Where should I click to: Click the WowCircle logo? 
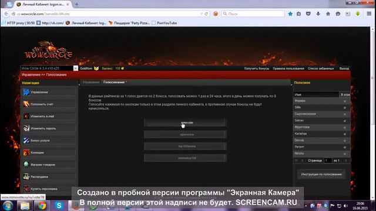pyautogui.click(x=48, y=51)
